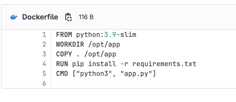
Task: Click the requirements.txt text
Action: (164, 64)
